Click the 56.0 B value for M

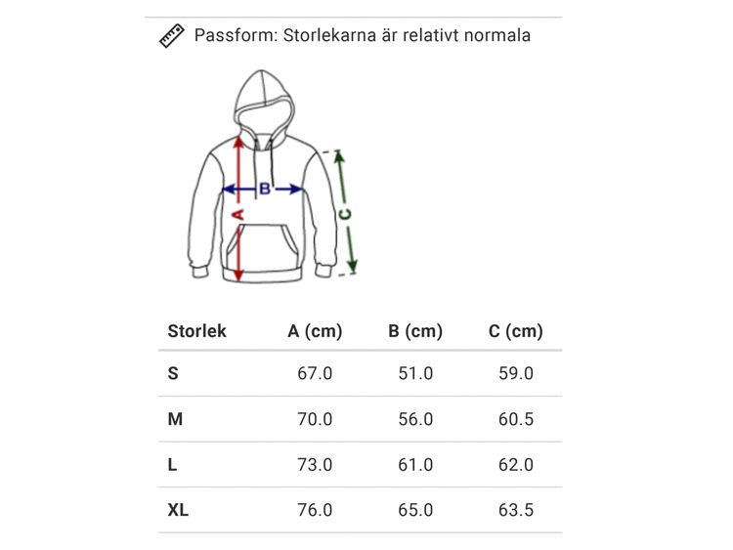[x=415, y=419]
